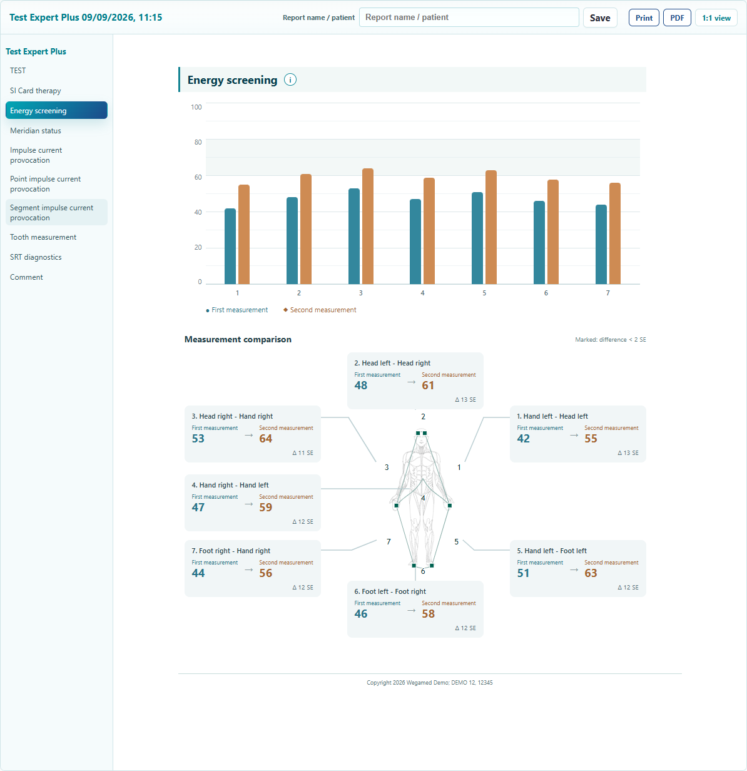Click second measurement bar for channel 3
747x771 pixels.
click(368, 227)
